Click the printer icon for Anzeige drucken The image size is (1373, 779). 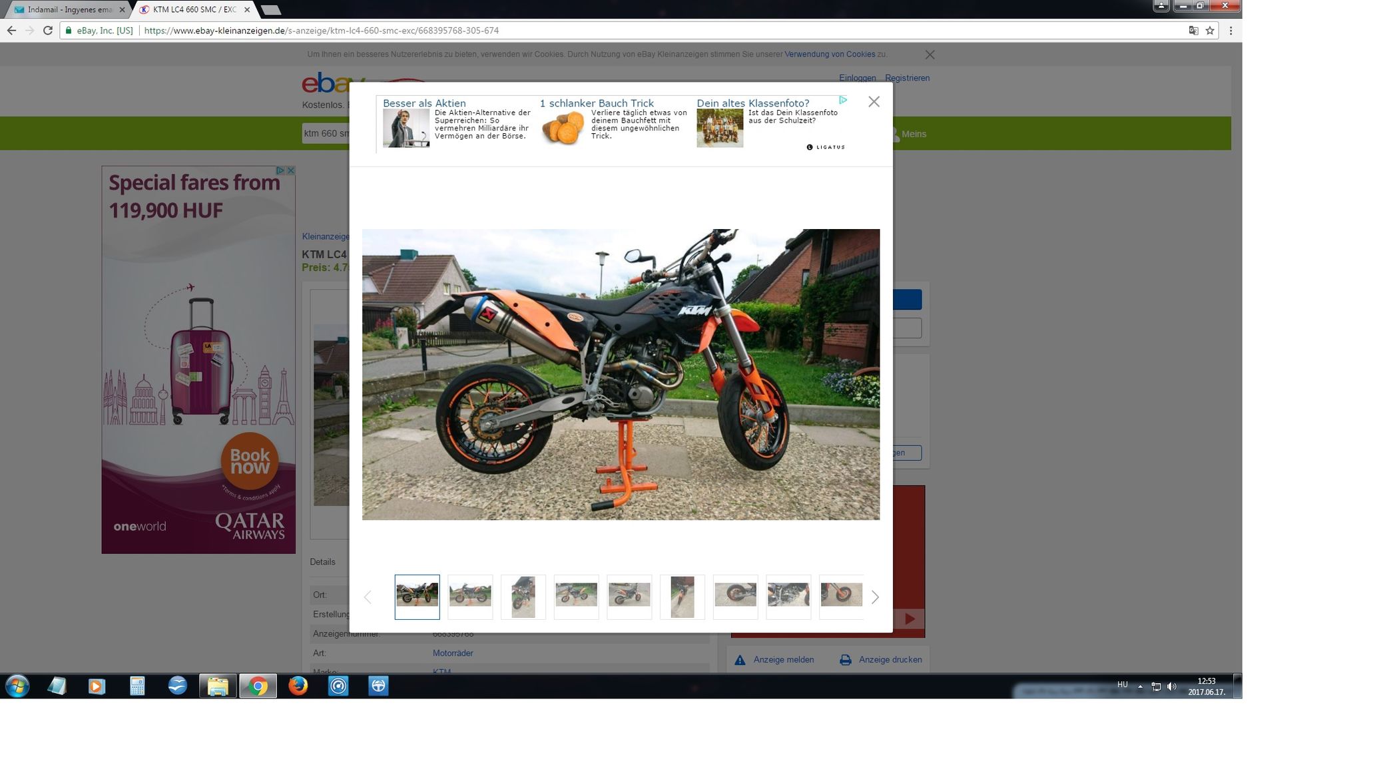click(845, 660)
